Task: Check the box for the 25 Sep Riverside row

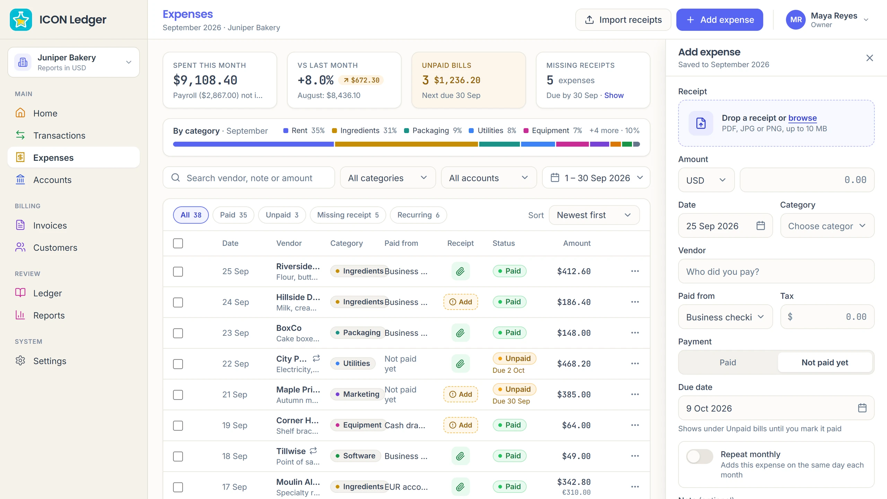Action: pyautogui.click(x=178, y=271)
